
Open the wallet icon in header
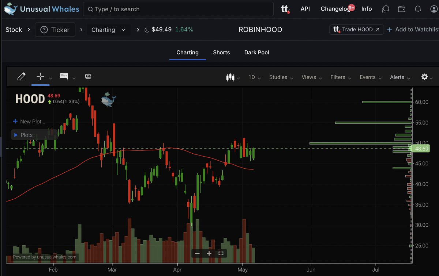pyautogui.click(x=401, y=9)
